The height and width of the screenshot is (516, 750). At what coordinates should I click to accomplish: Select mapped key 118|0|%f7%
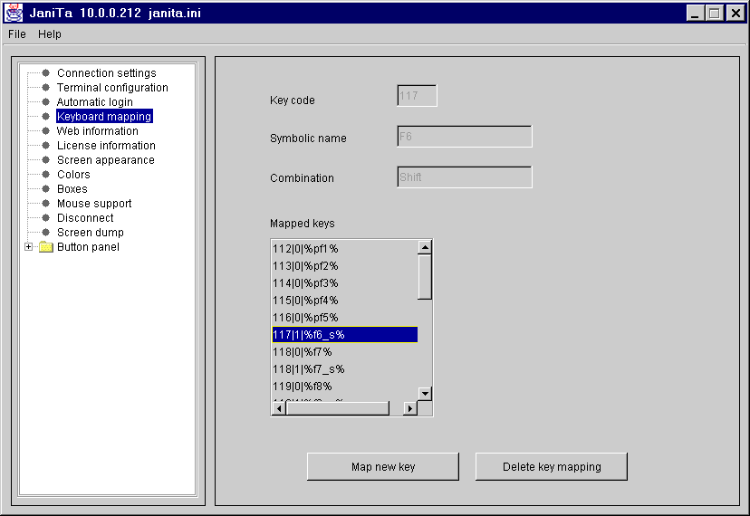[x=344, y=352]
